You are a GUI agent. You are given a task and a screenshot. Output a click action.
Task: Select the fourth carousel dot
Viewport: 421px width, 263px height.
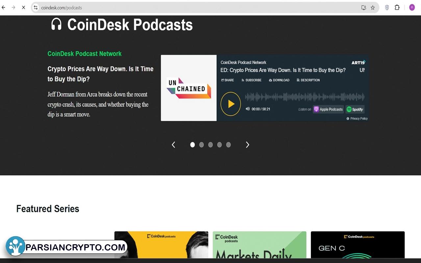click(219, 145)
